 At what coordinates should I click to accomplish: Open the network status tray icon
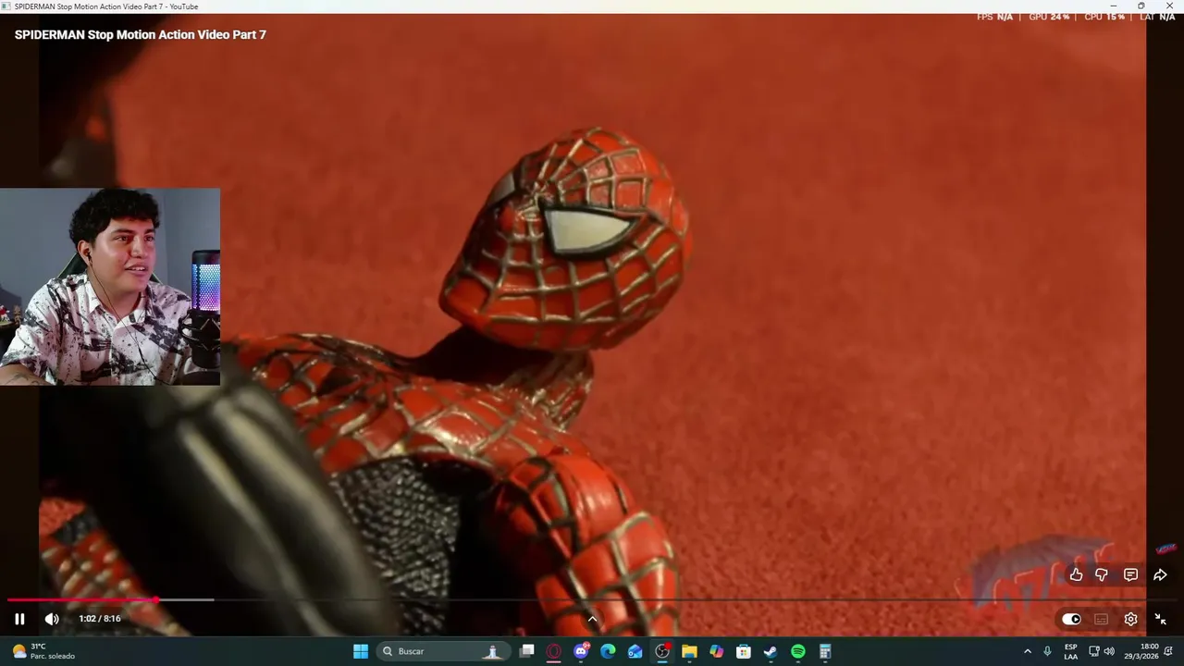pyautogui.click(x=1094, y=651)
